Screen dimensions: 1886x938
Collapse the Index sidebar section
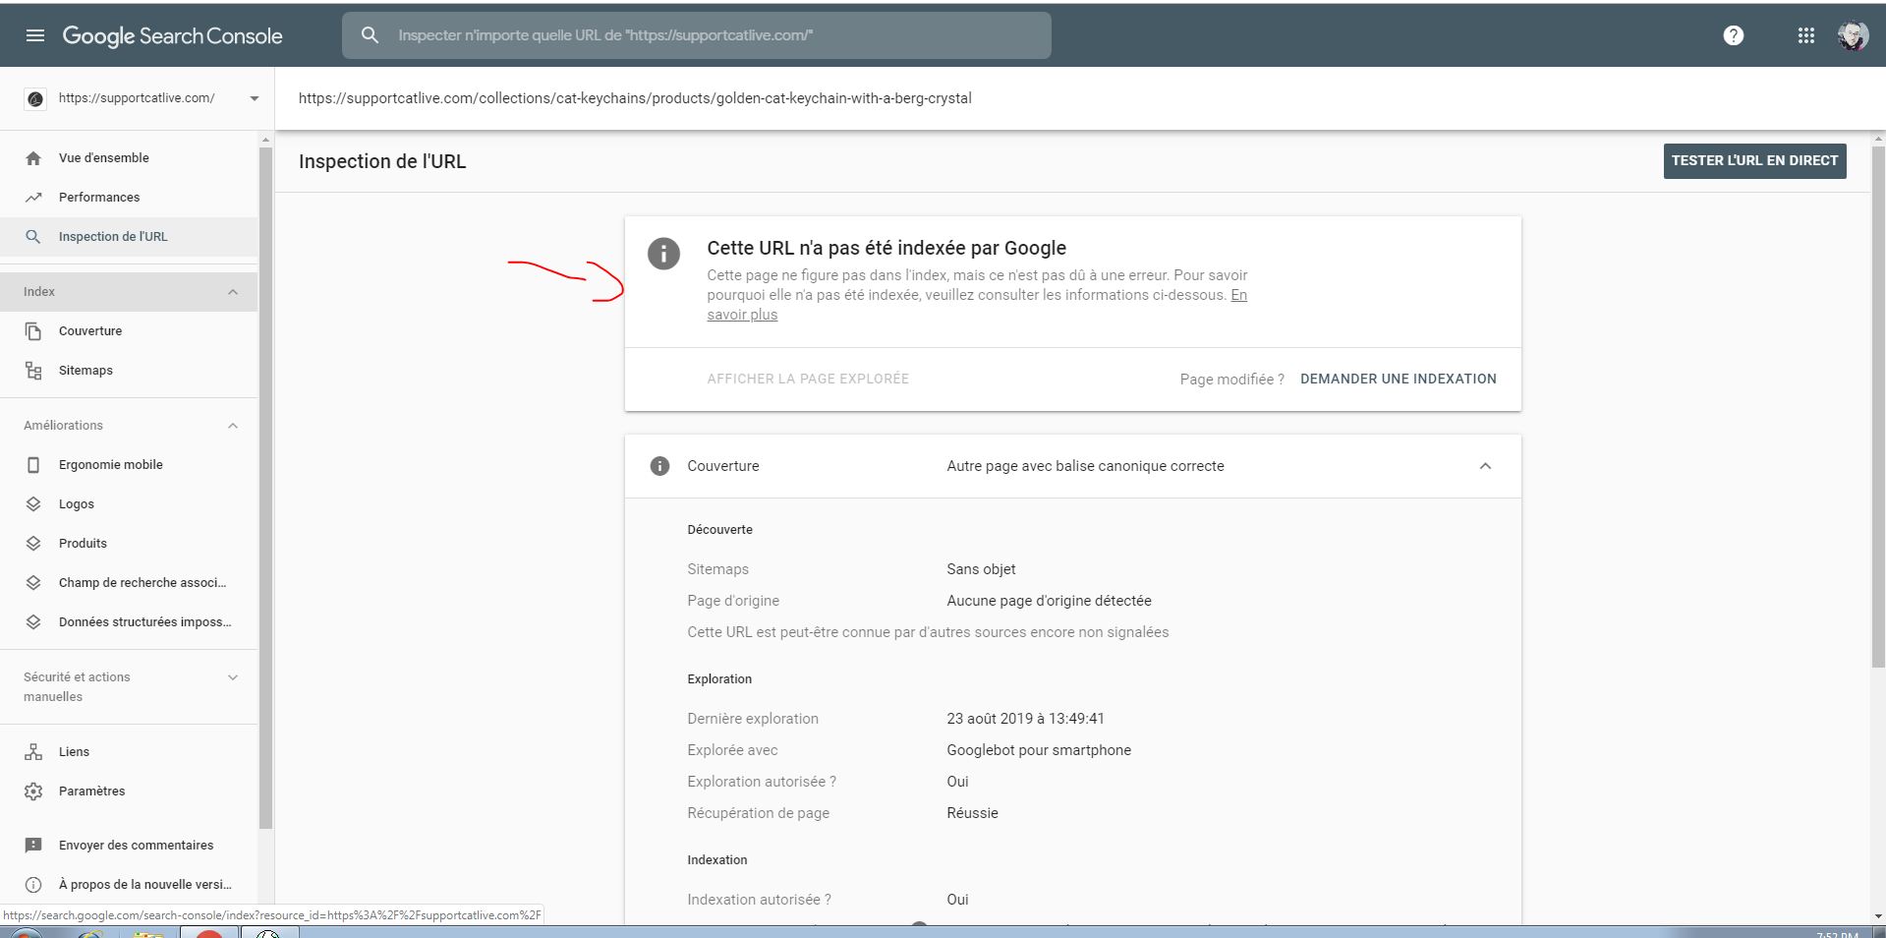[x=233, y=292]
